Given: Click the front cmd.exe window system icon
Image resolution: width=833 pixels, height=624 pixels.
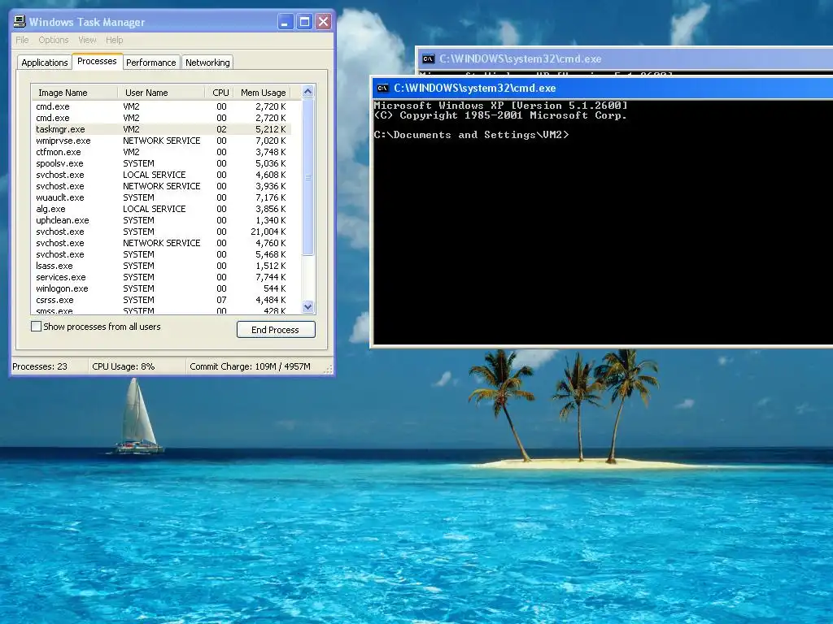Looking at the screenshot, I should (382, 88).
